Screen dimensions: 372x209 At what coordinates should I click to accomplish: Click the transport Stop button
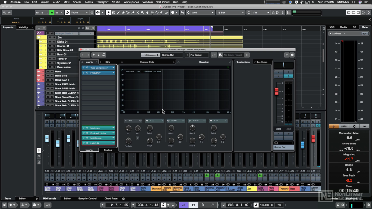(x=193, y=205)
